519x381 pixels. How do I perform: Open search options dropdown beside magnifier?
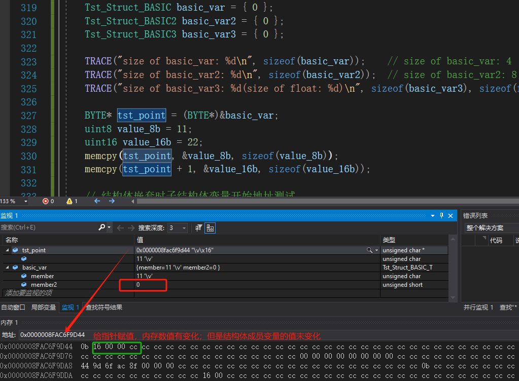[109, 227]
